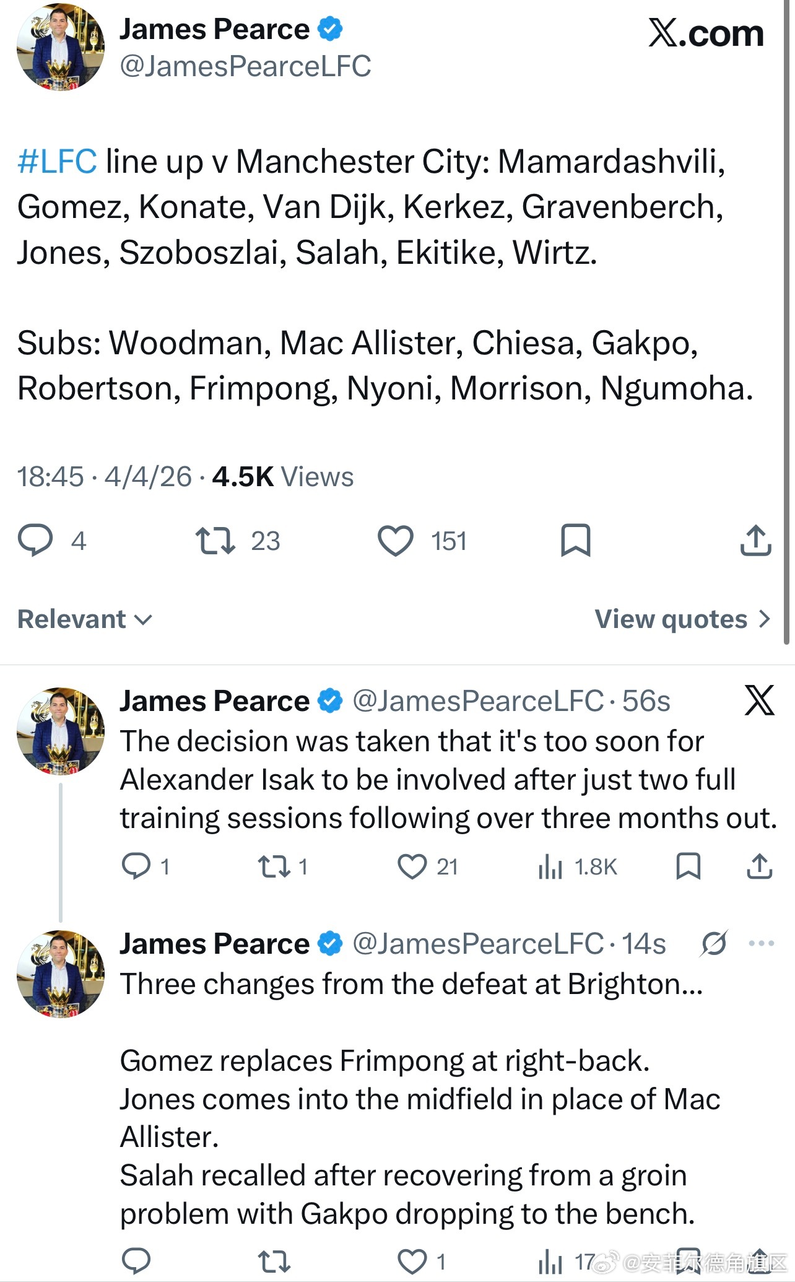This screenshot has height=1282, width=795.
Task: View analytics of the Isak tweet
Action: pyautogui.click(x=550, y=866)
